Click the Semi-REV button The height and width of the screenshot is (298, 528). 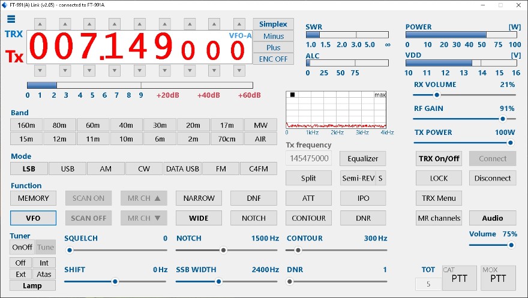coord(358,178)
